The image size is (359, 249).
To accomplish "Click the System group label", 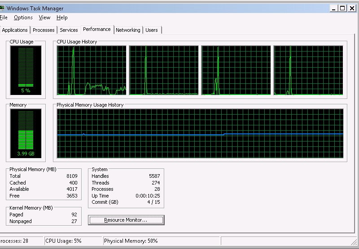I will (99, 169).
